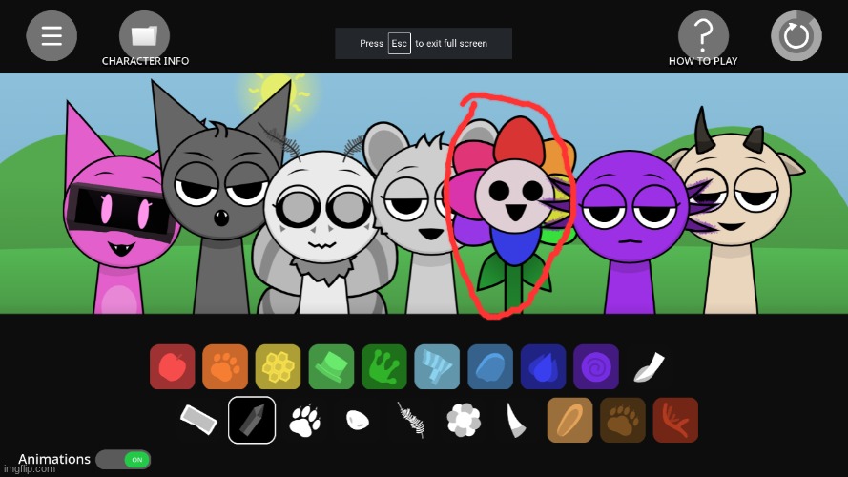Select the white horn icon
This screenshot has height=477, width=848.
tap(516, 420)
